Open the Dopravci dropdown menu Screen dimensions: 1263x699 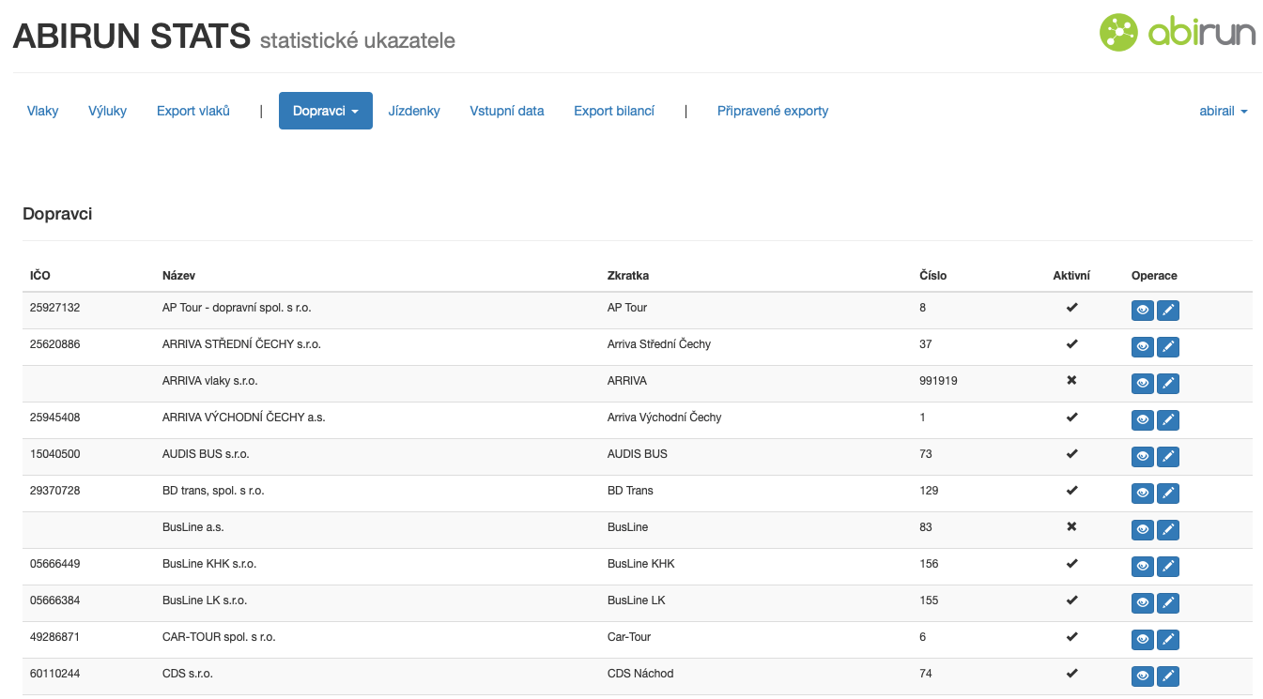pyautogui.click(x=326, y=111)
